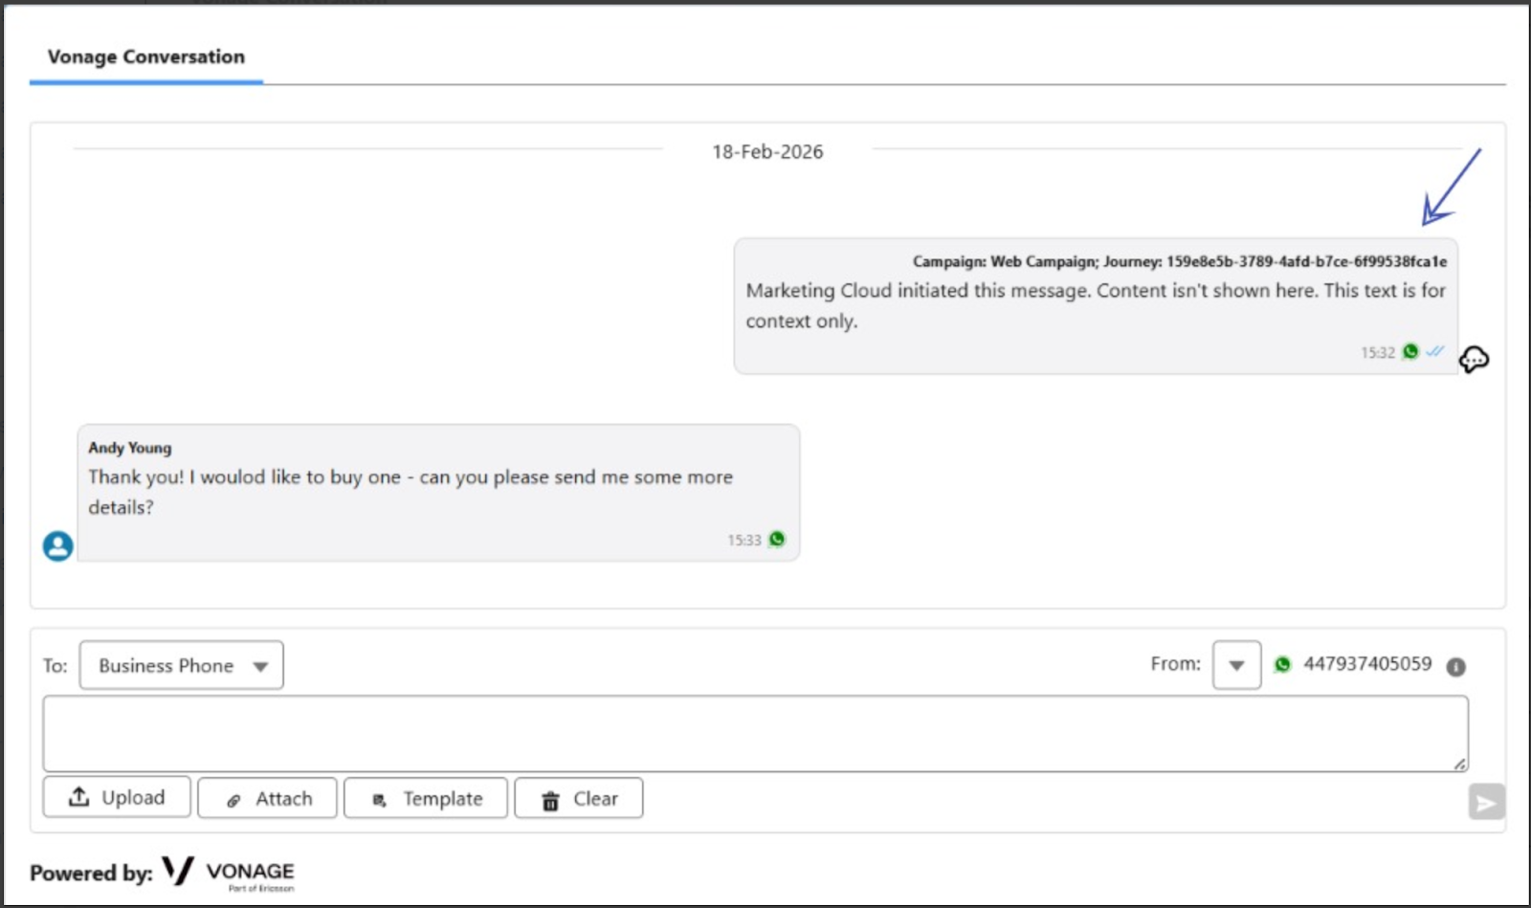Click the Vonage logo in the footer

[x=228, y=873]
